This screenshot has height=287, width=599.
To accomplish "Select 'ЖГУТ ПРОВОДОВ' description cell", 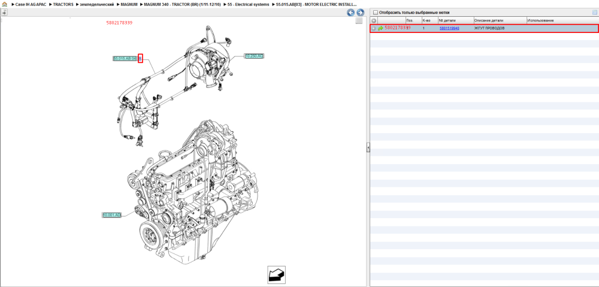I will point(489,28).
